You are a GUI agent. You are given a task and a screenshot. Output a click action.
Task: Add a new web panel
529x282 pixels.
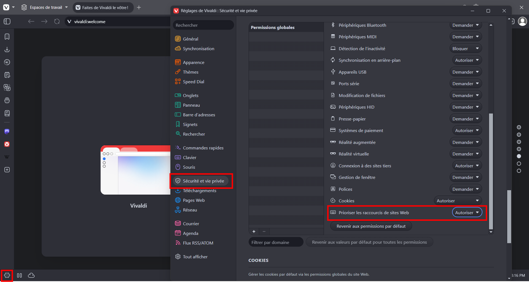coord(7,170)
